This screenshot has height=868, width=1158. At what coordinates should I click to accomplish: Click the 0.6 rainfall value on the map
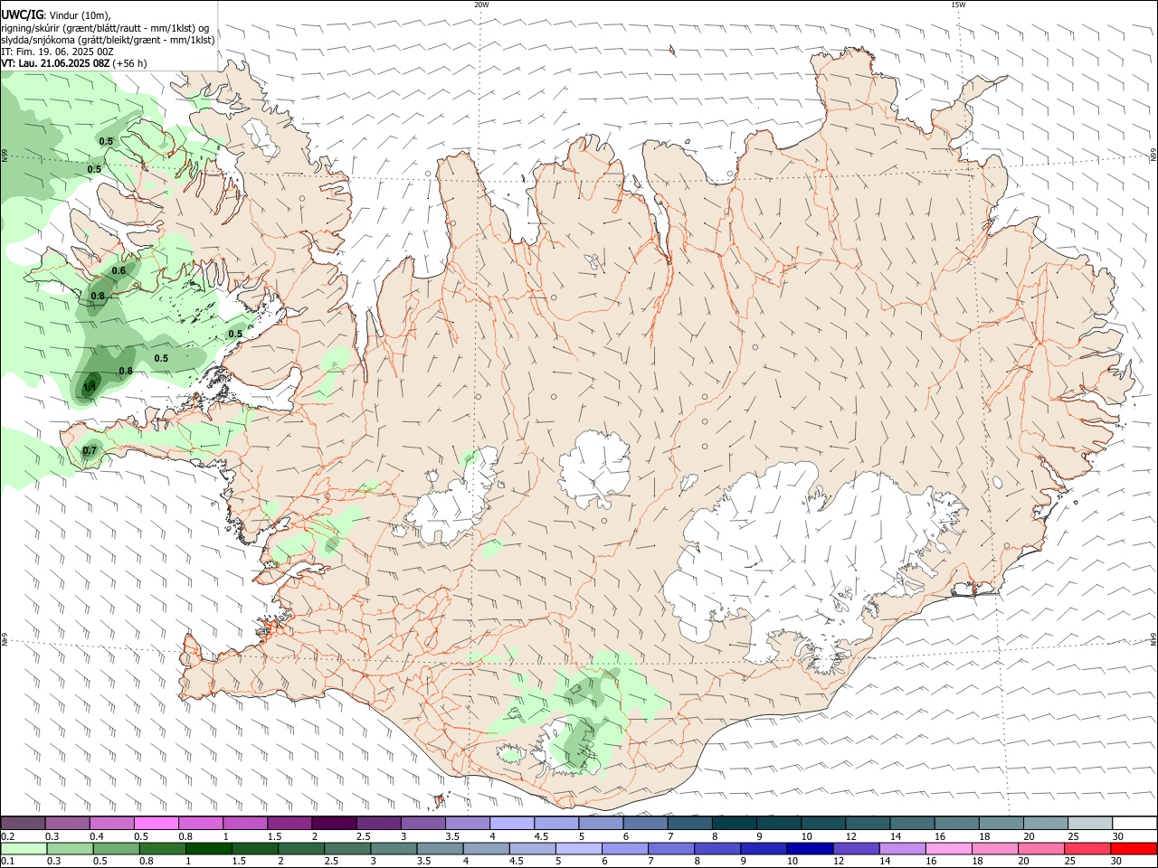[x=119, y=271]
